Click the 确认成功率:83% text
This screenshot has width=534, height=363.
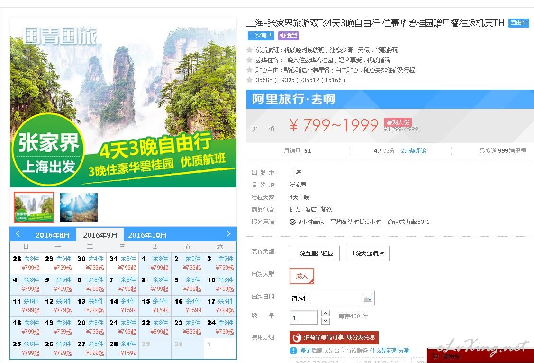408,222
